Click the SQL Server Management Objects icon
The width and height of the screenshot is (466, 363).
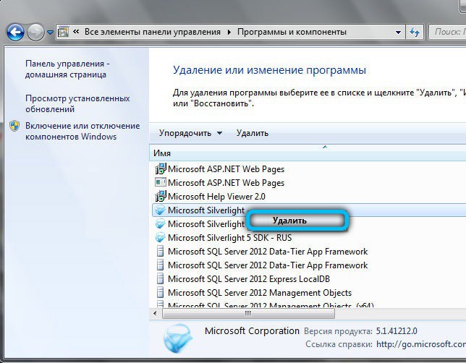pos(160,293)
